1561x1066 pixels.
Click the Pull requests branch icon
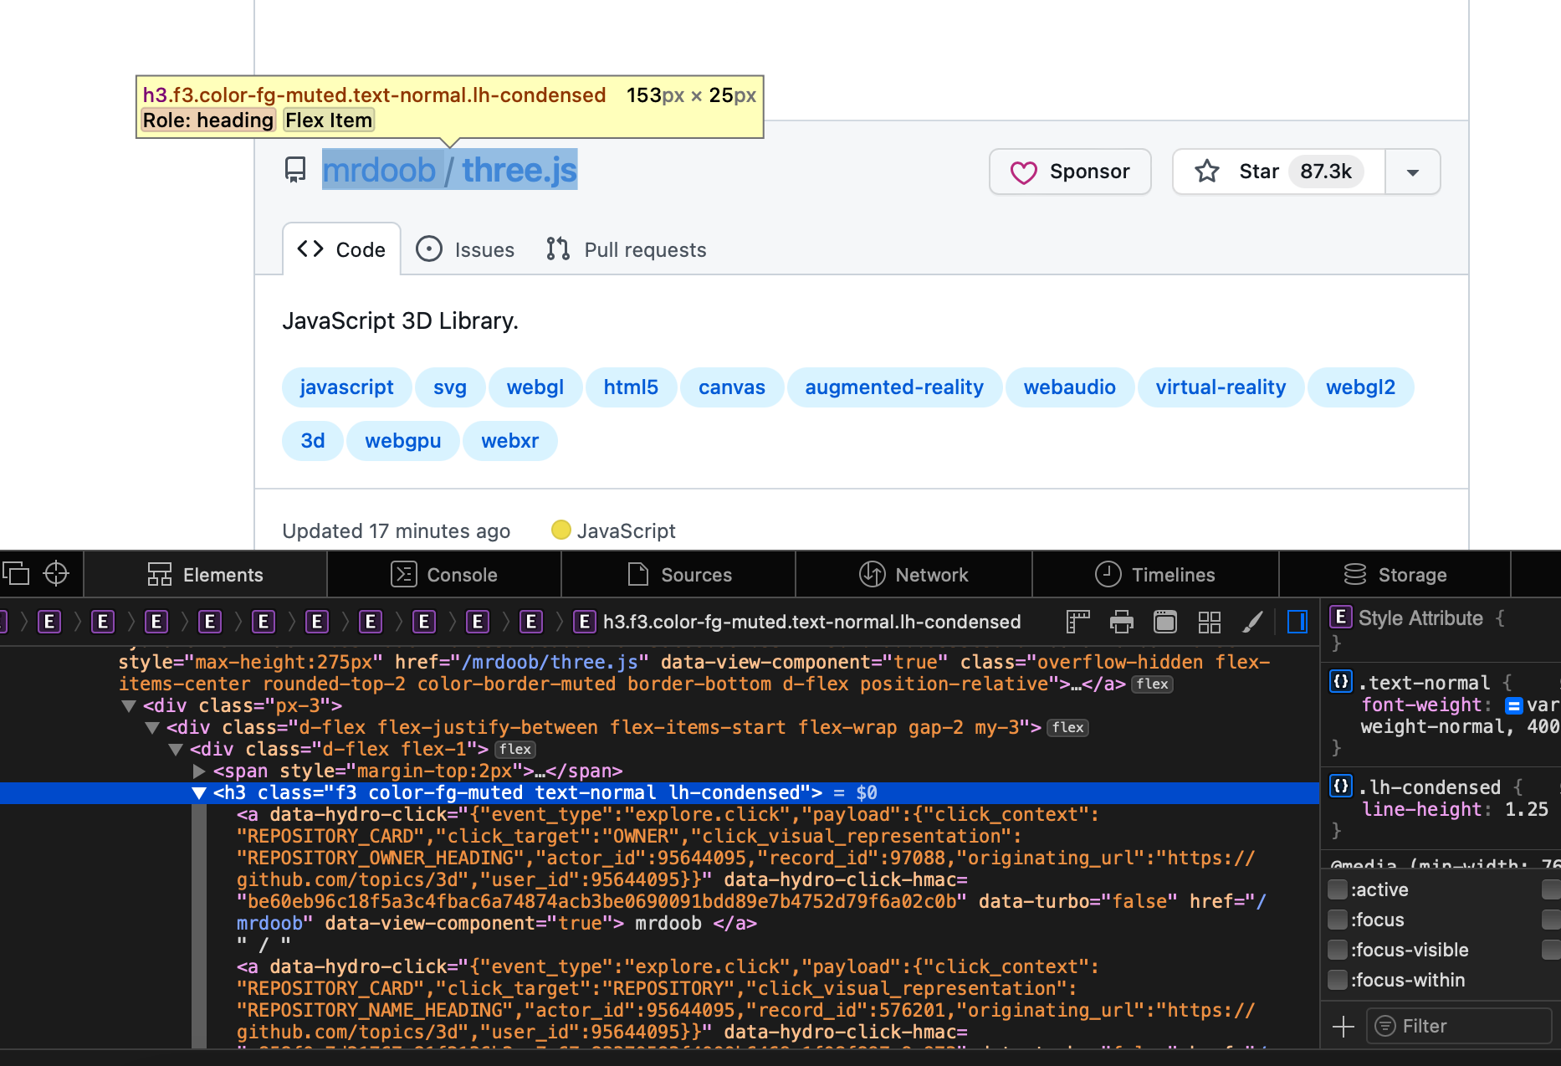(x=558, y=249)
